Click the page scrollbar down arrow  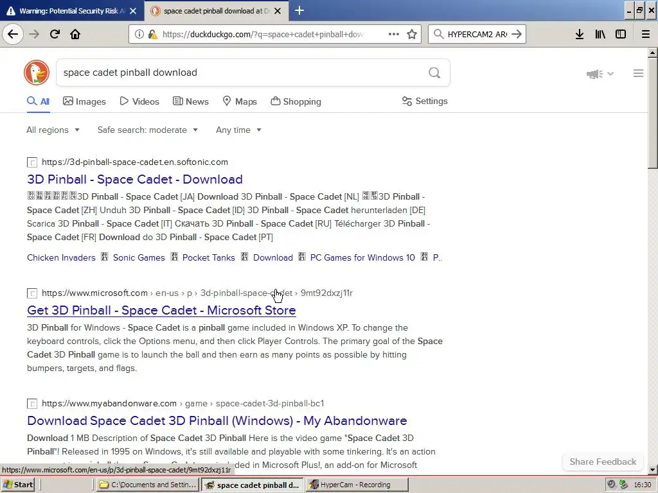[x=652, y=470]
